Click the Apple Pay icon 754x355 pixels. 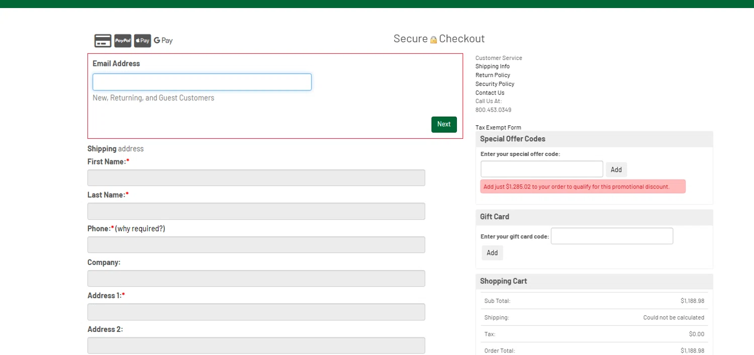click(143, 41)
